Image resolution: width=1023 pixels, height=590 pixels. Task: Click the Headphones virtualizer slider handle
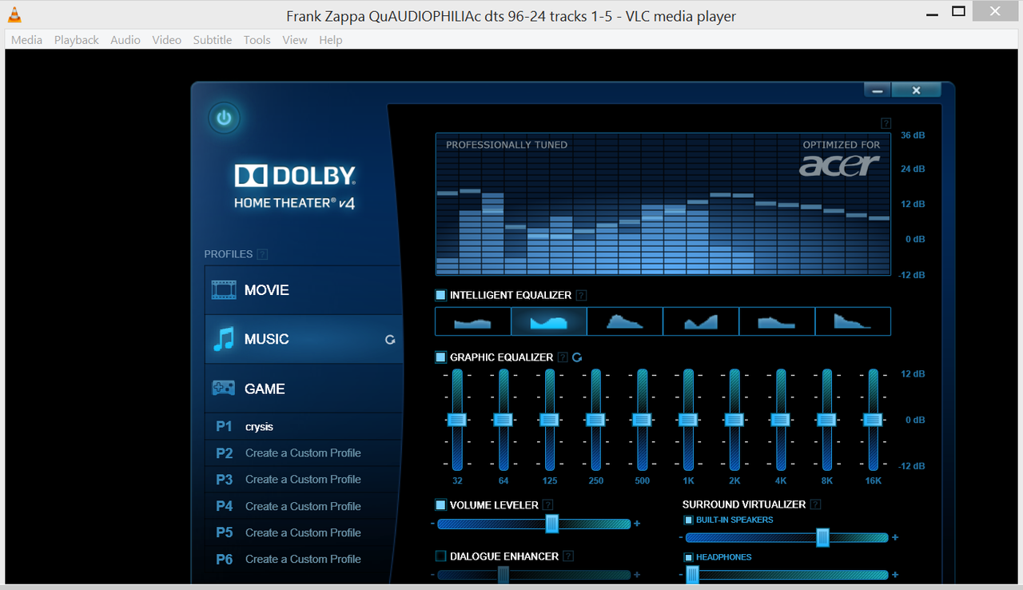click(x=692, y=575)
